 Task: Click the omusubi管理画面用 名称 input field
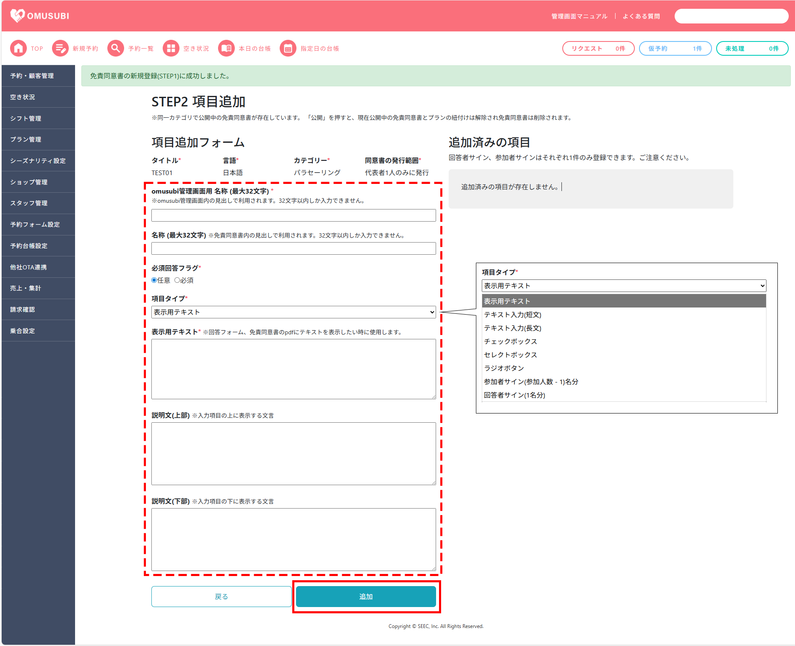[294, 215]
